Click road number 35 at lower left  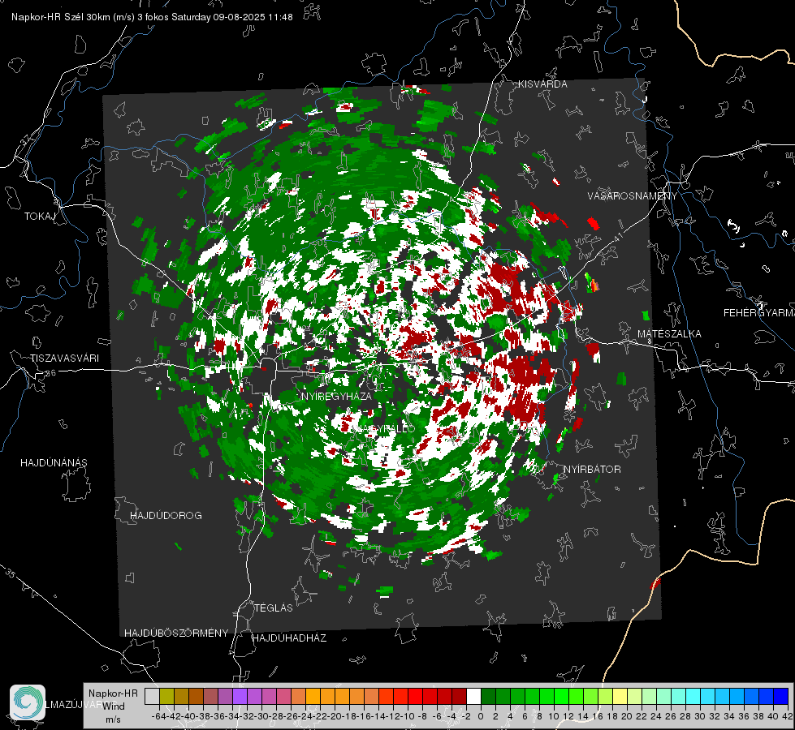(x=11, y=574)
